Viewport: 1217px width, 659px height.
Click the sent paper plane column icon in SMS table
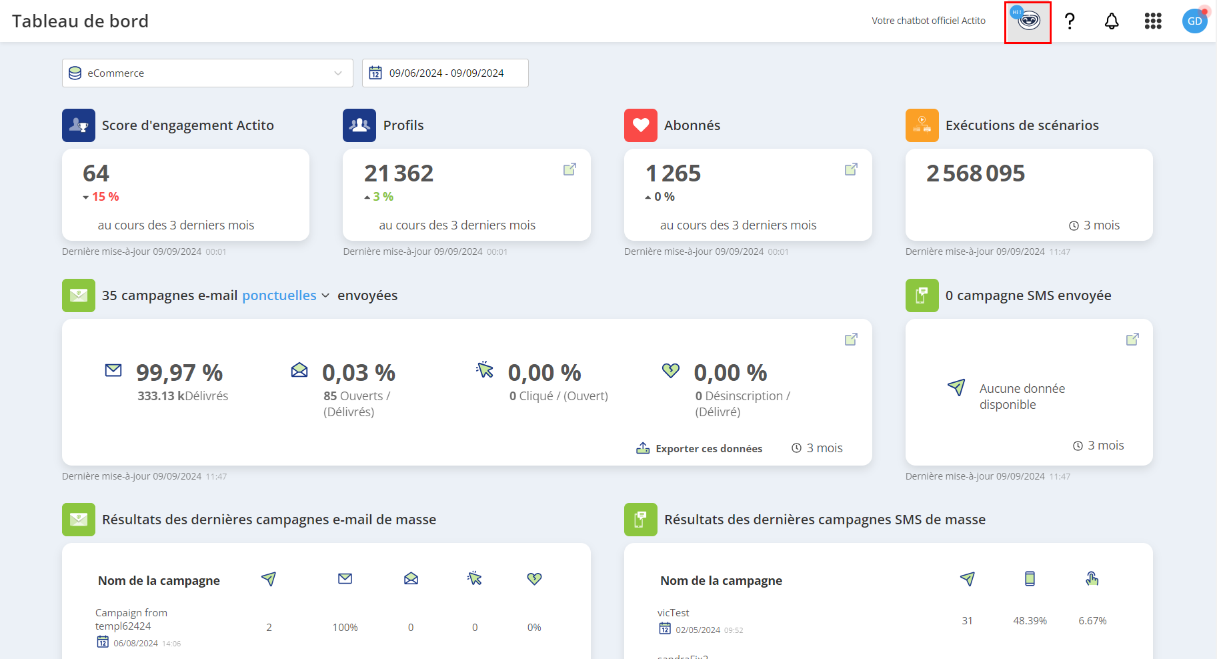point(968,579)
